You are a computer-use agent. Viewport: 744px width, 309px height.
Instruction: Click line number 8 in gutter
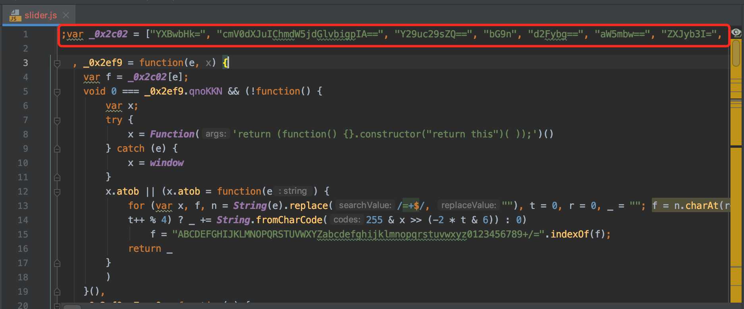pos(25,134)
